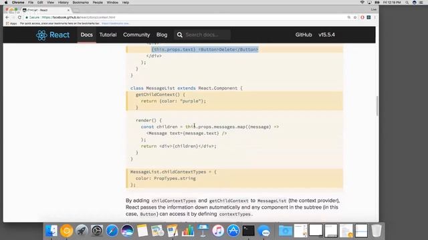Go to the Community section

(x=136, y=35)
